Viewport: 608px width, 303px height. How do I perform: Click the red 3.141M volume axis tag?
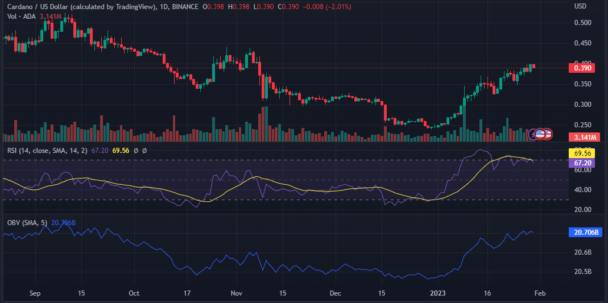(x=584, y=137)
